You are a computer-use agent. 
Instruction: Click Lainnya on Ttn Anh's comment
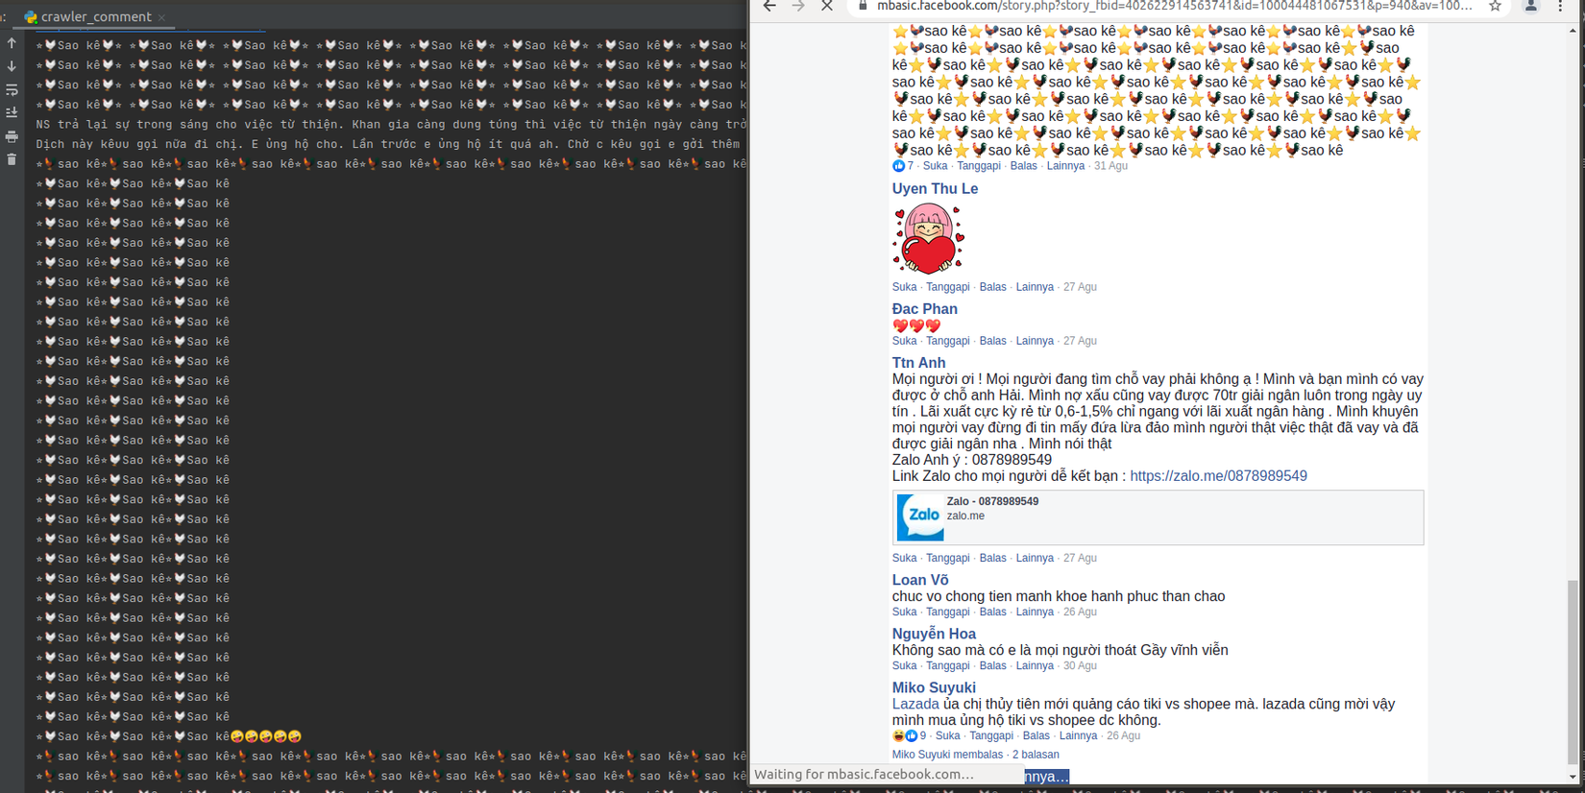tap(1035, 558)
